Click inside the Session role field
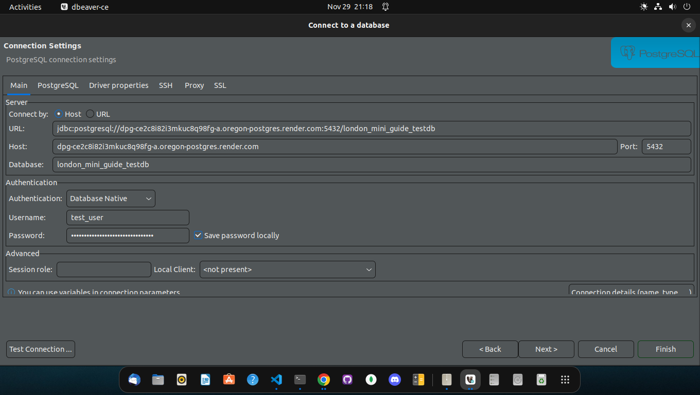 click(x=103, y=269)
